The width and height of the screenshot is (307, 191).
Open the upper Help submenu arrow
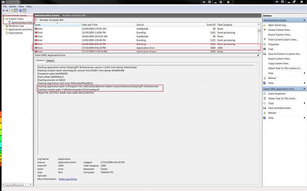coord(305,83)
